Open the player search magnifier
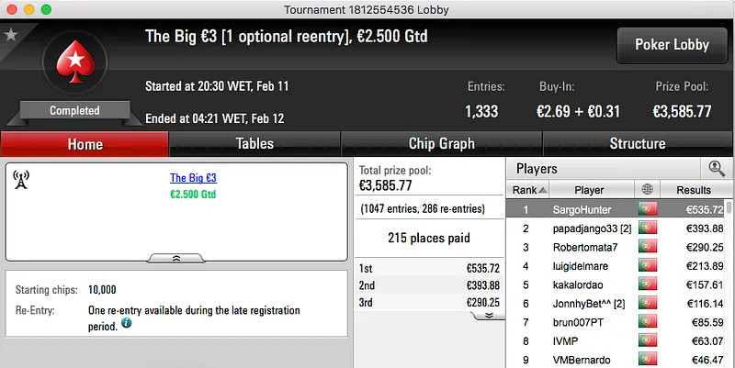Viewport: 735px width, 368px height. click(x=717, y=169)
